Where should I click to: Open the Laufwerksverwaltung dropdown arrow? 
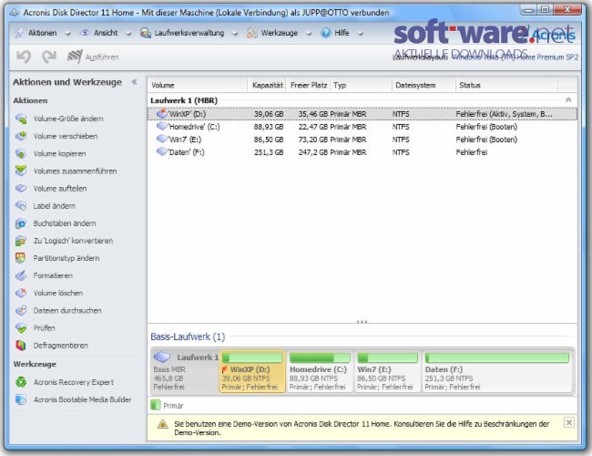click(x=235, y=34)
